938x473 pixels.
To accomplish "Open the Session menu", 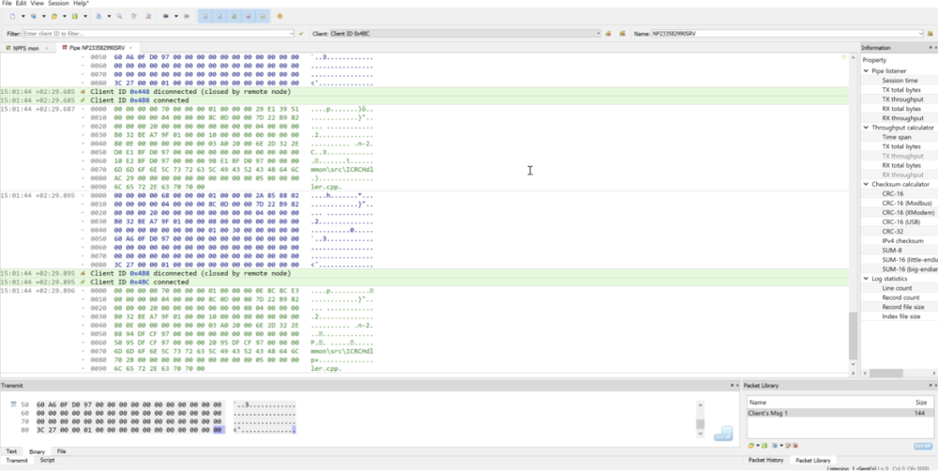I will 58,3.
